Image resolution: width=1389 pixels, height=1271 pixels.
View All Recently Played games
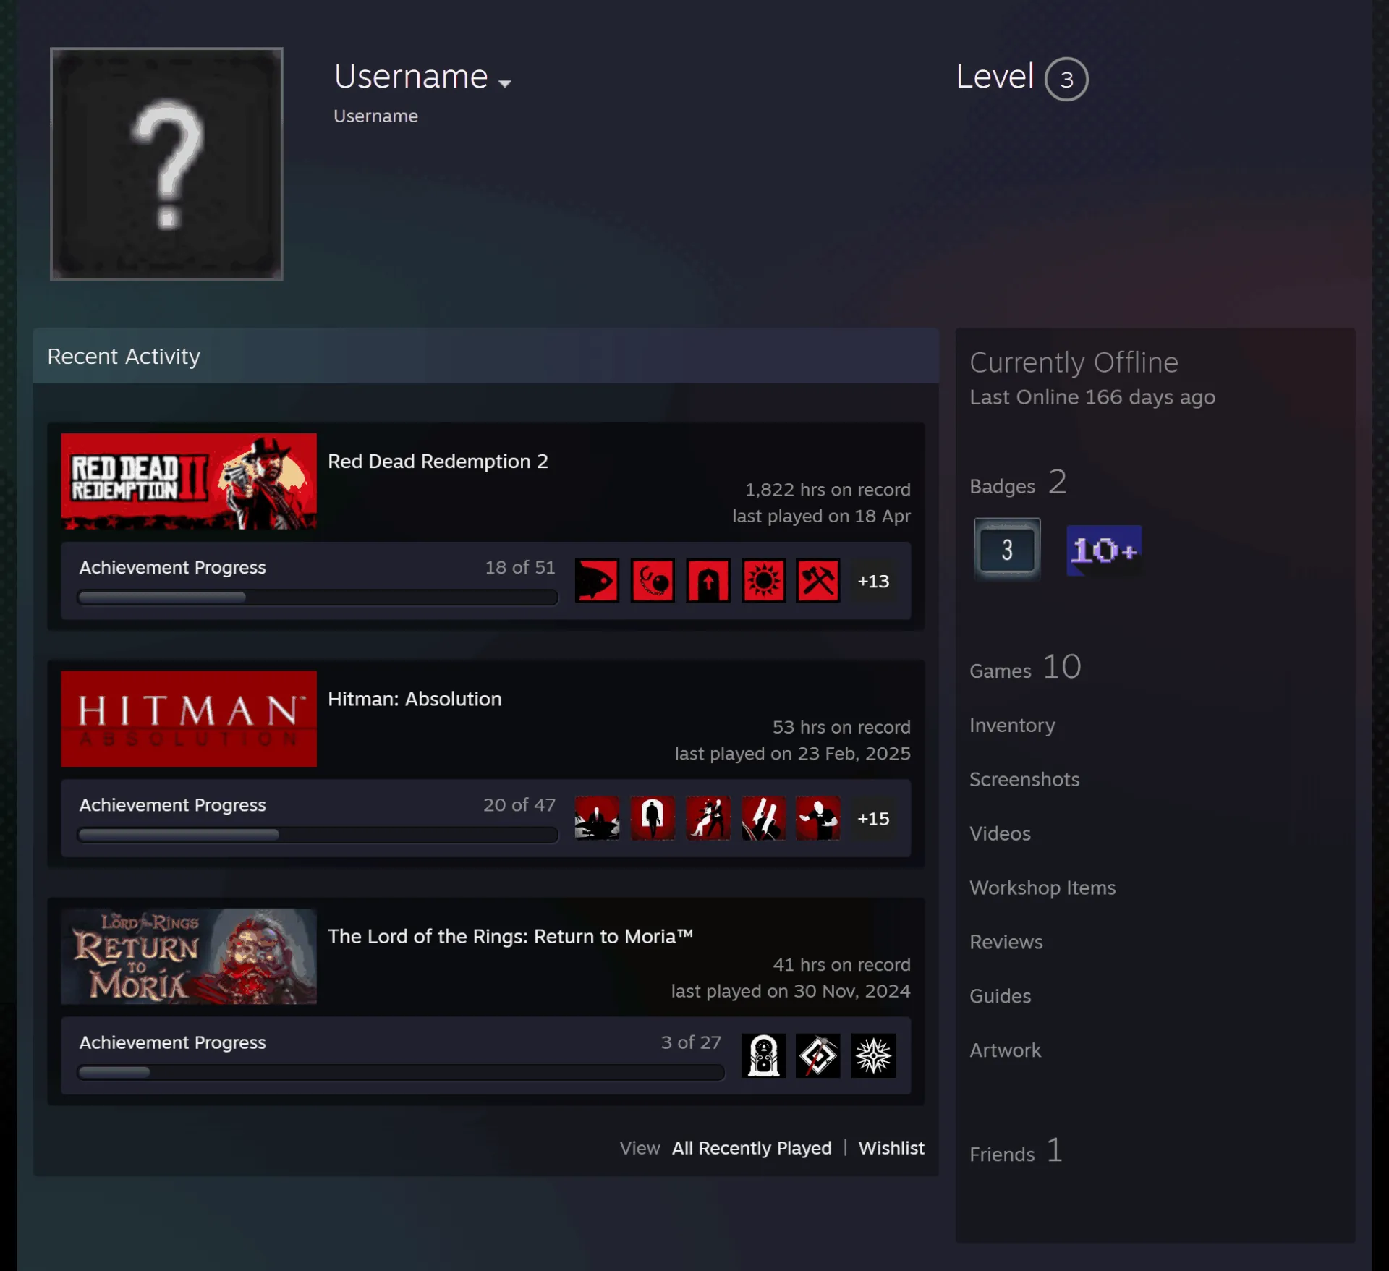click(752, 1148)
